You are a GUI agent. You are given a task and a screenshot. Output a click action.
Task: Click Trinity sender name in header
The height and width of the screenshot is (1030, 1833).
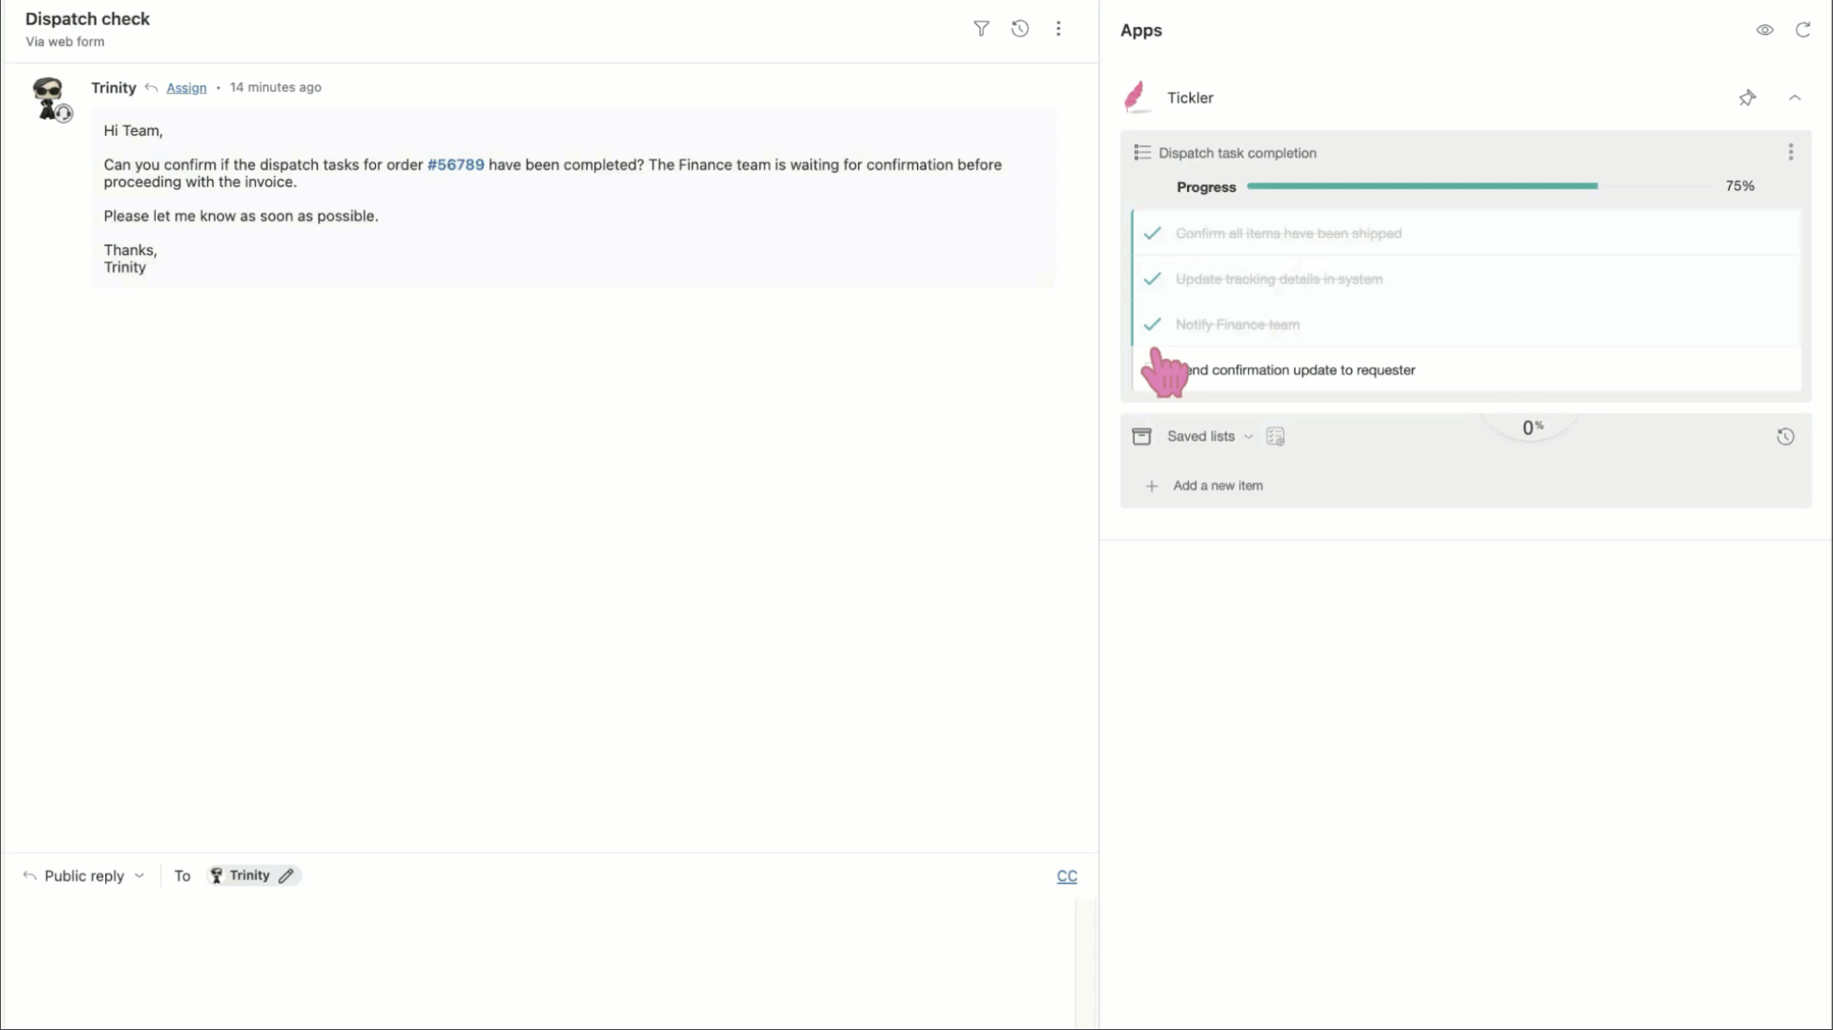tap(113, 88)
